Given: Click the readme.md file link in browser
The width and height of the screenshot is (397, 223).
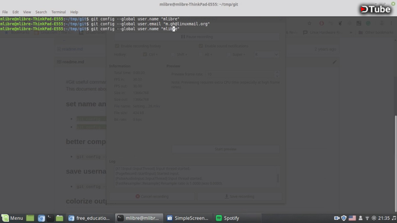Looking at the screenshot, I should click(x=73, y=49).
